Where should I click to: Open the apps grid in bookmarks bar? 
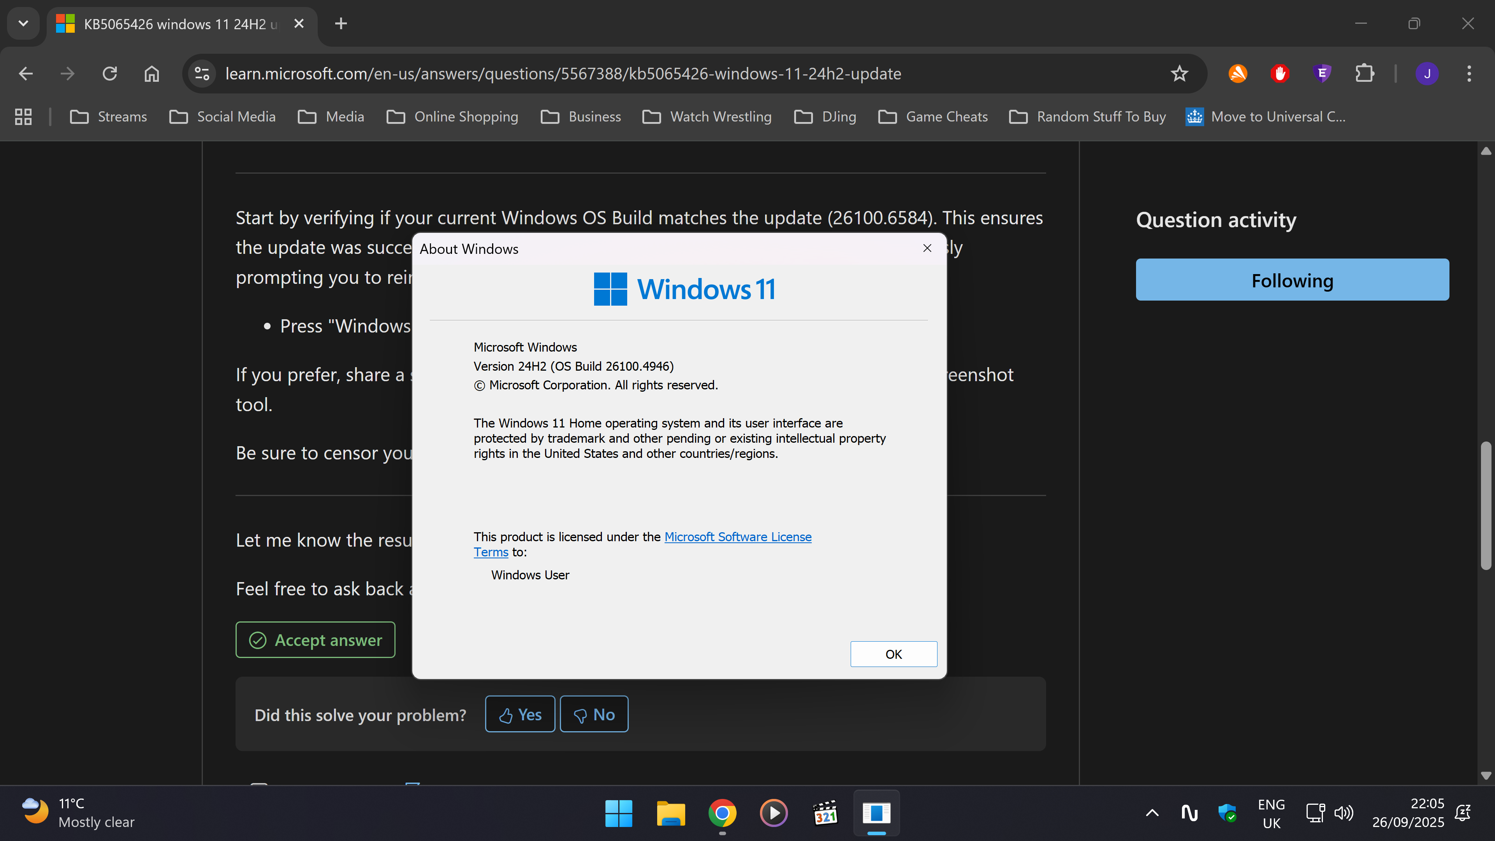[23, 117]
